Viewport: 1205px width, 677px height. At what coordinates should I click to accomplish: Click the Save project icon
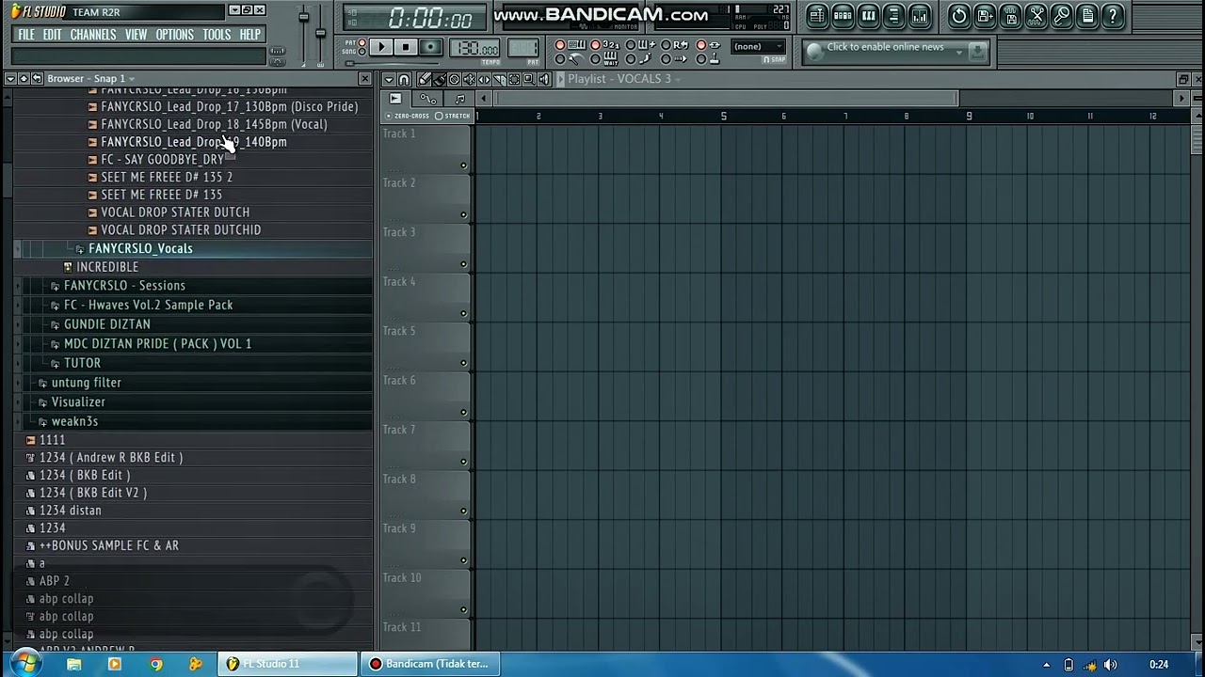pos(985,16)
